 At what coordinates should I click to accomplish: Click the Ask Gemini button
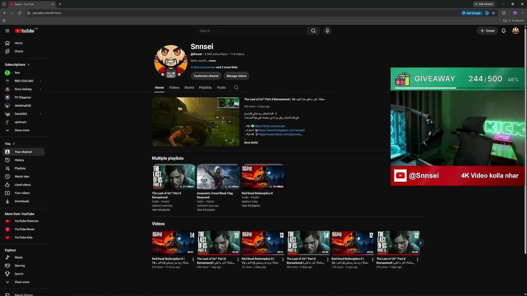tap(484, 4)
